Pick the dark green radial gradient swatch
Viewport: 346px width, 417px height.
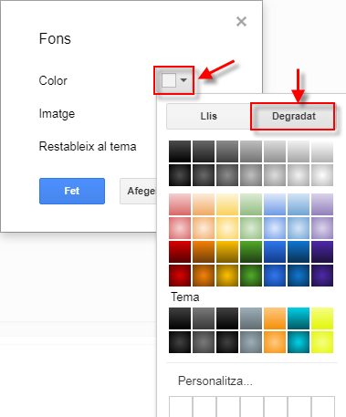point(251,276)
